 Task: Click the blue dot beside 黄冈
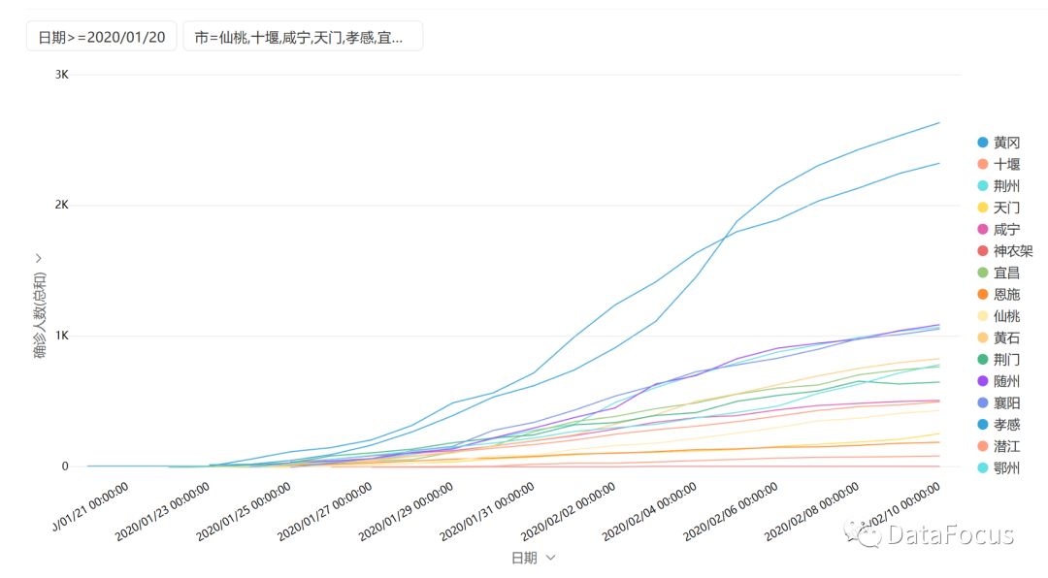[x=983, y=143]
